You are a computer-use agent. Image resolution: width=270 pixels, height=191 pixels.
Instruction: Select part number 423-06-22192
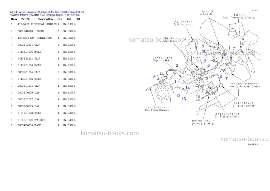(x=26, y=25)
